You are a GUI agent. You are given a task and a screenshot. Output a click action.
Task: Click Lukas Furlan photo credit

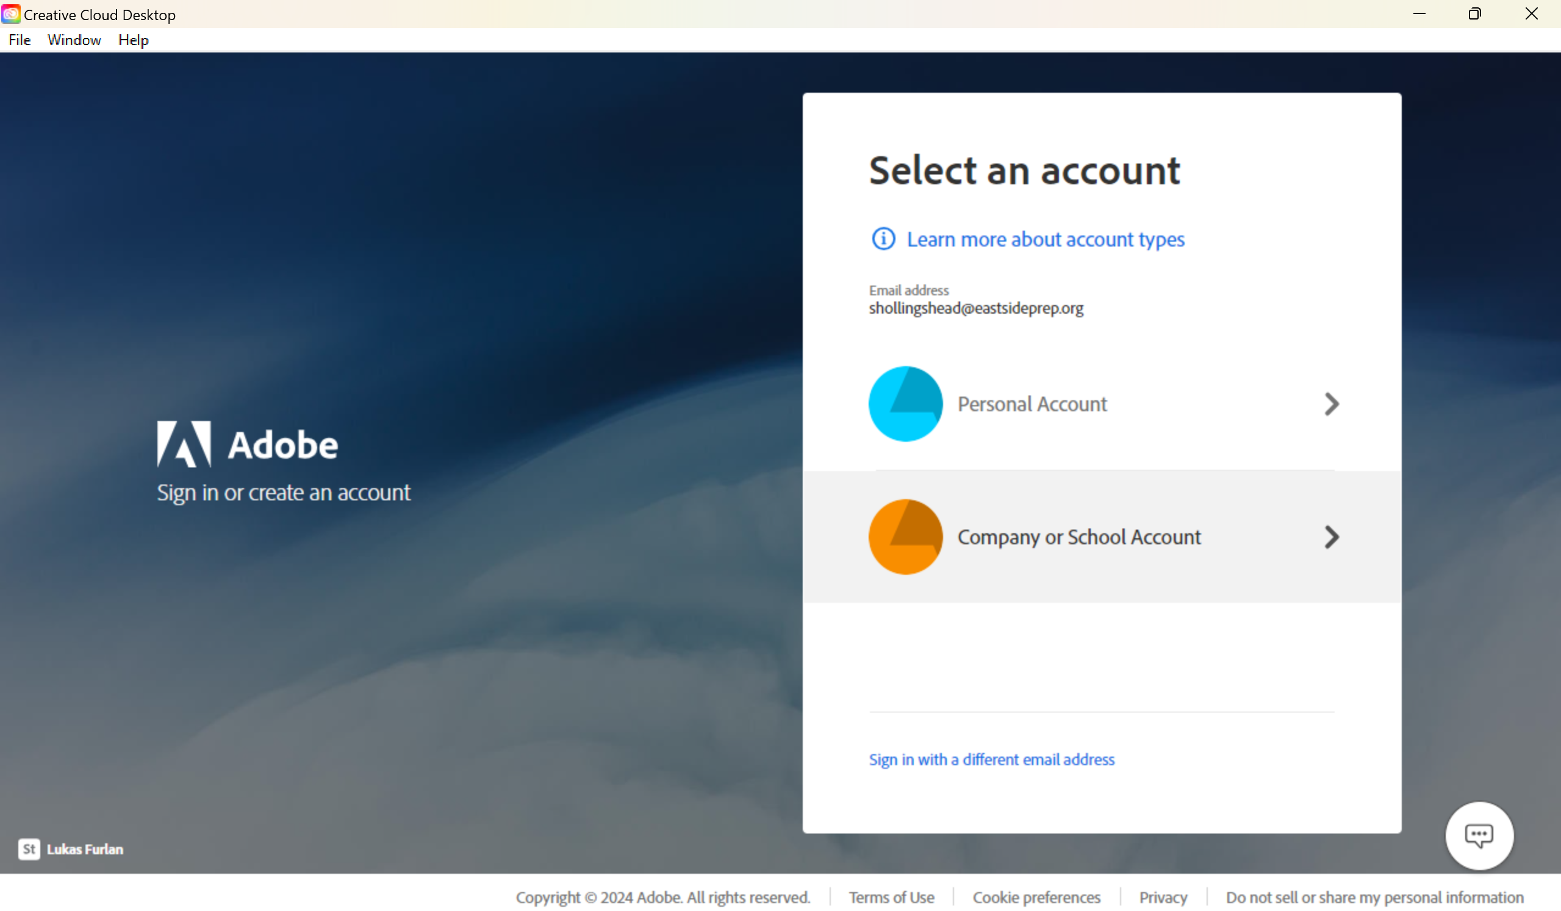(85, 849)
